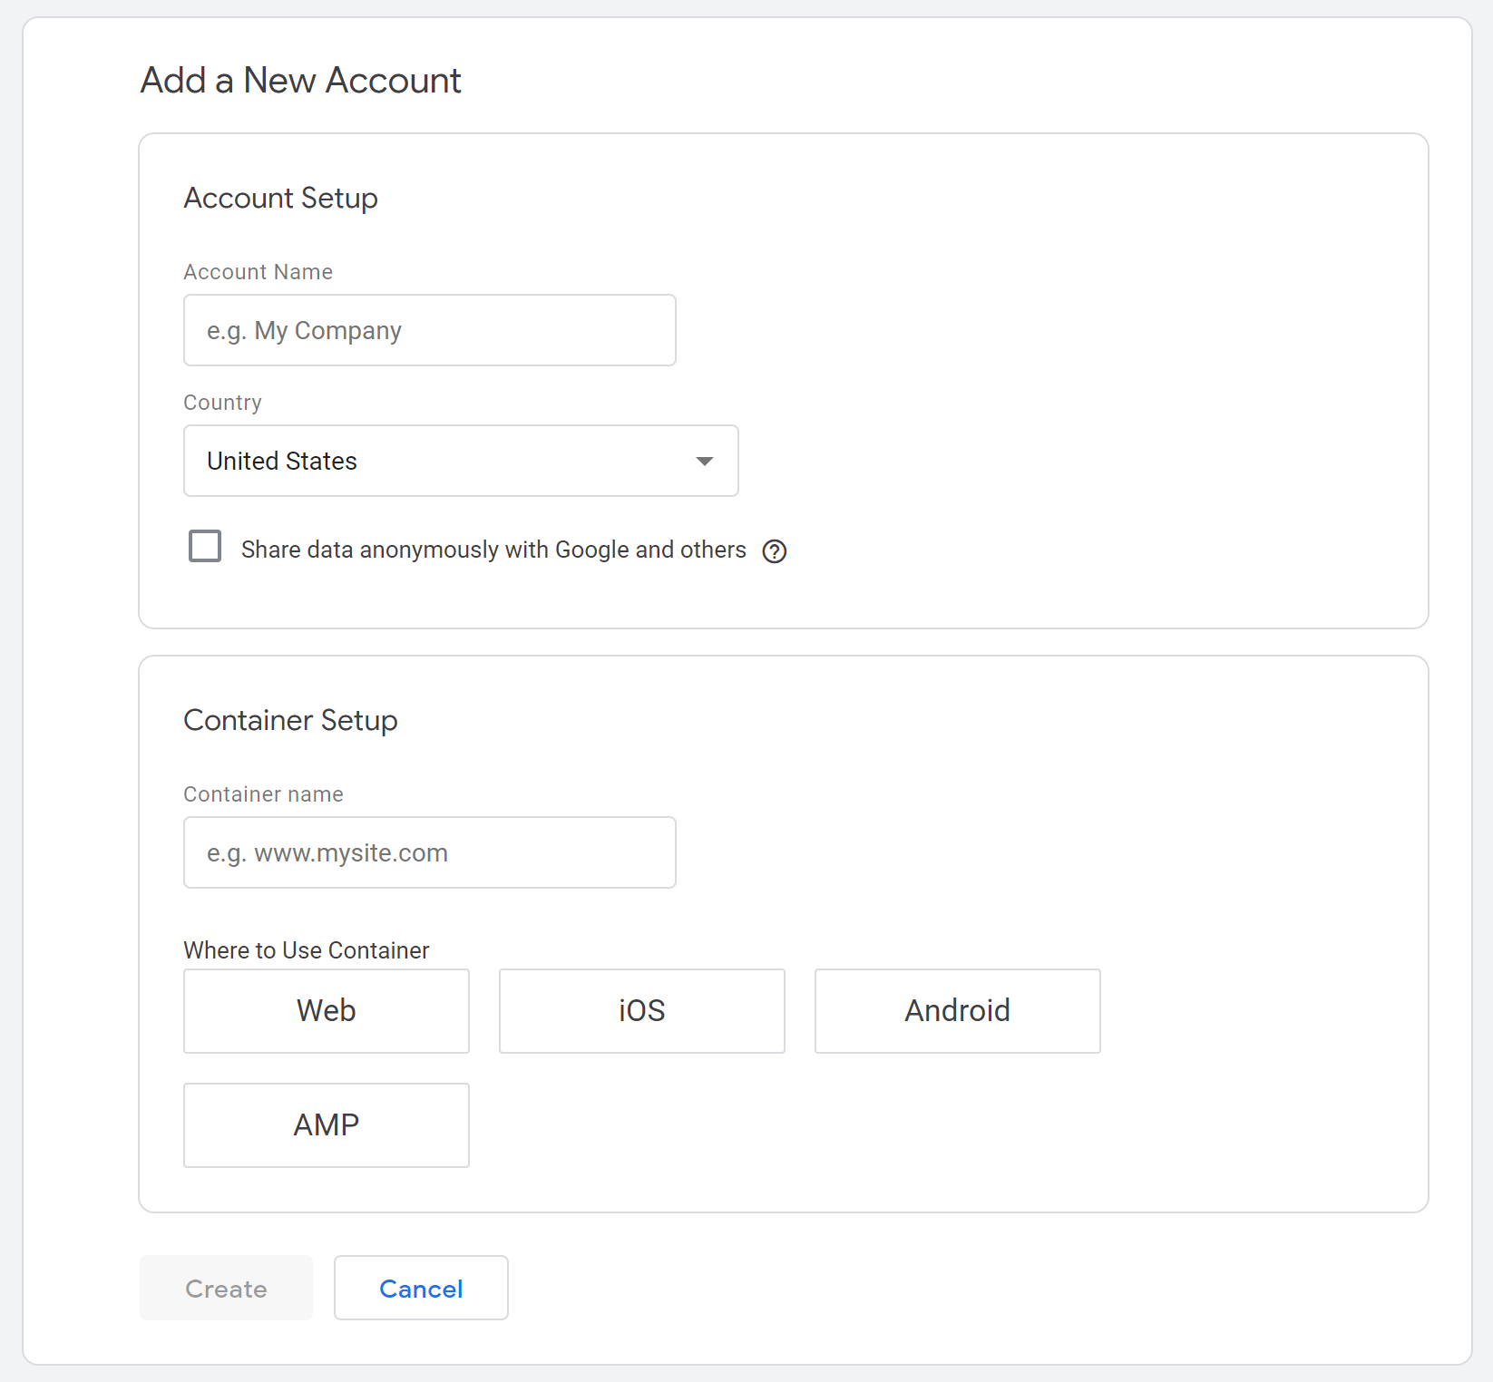Open the Country combo box showing United States
This screenshot has height=1382, width=1493.
(460, 461)
